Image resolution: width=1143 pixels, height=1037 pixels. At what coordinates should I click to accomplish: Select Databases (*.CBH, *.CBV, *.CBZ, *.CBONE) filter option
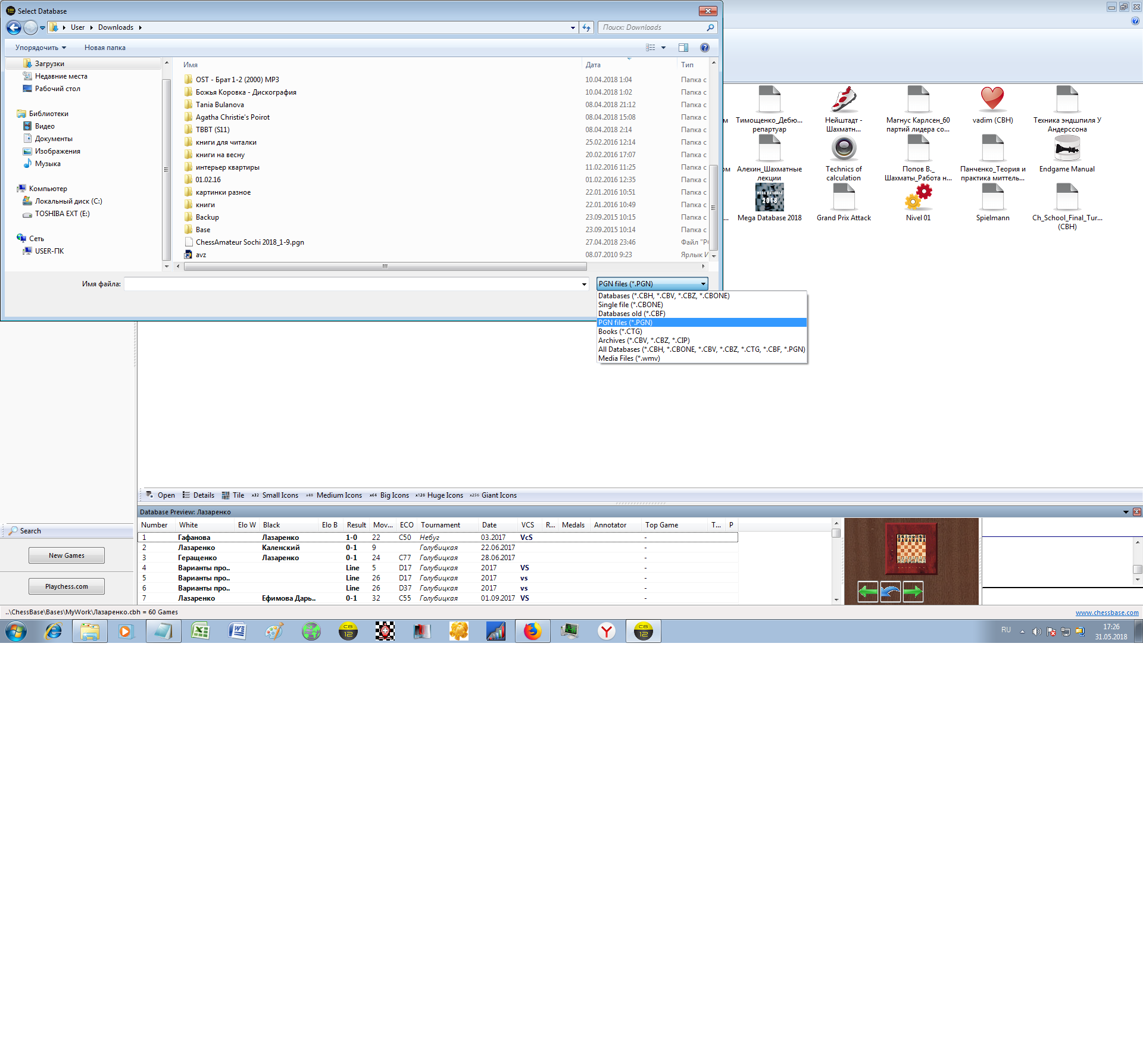[702, 296]
